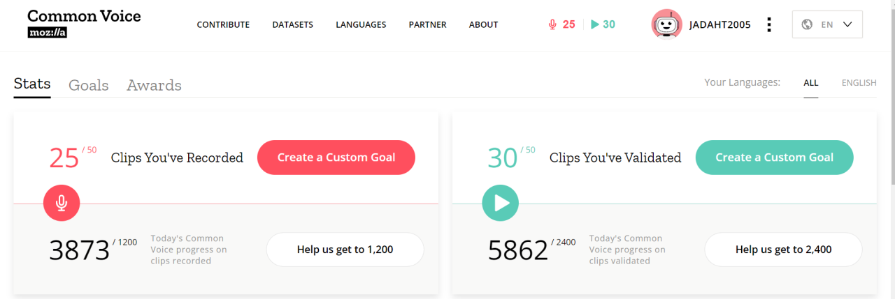Click the green play circle icon
The image size is (895, 299).
pyautogui.click(x=500, y=203)
